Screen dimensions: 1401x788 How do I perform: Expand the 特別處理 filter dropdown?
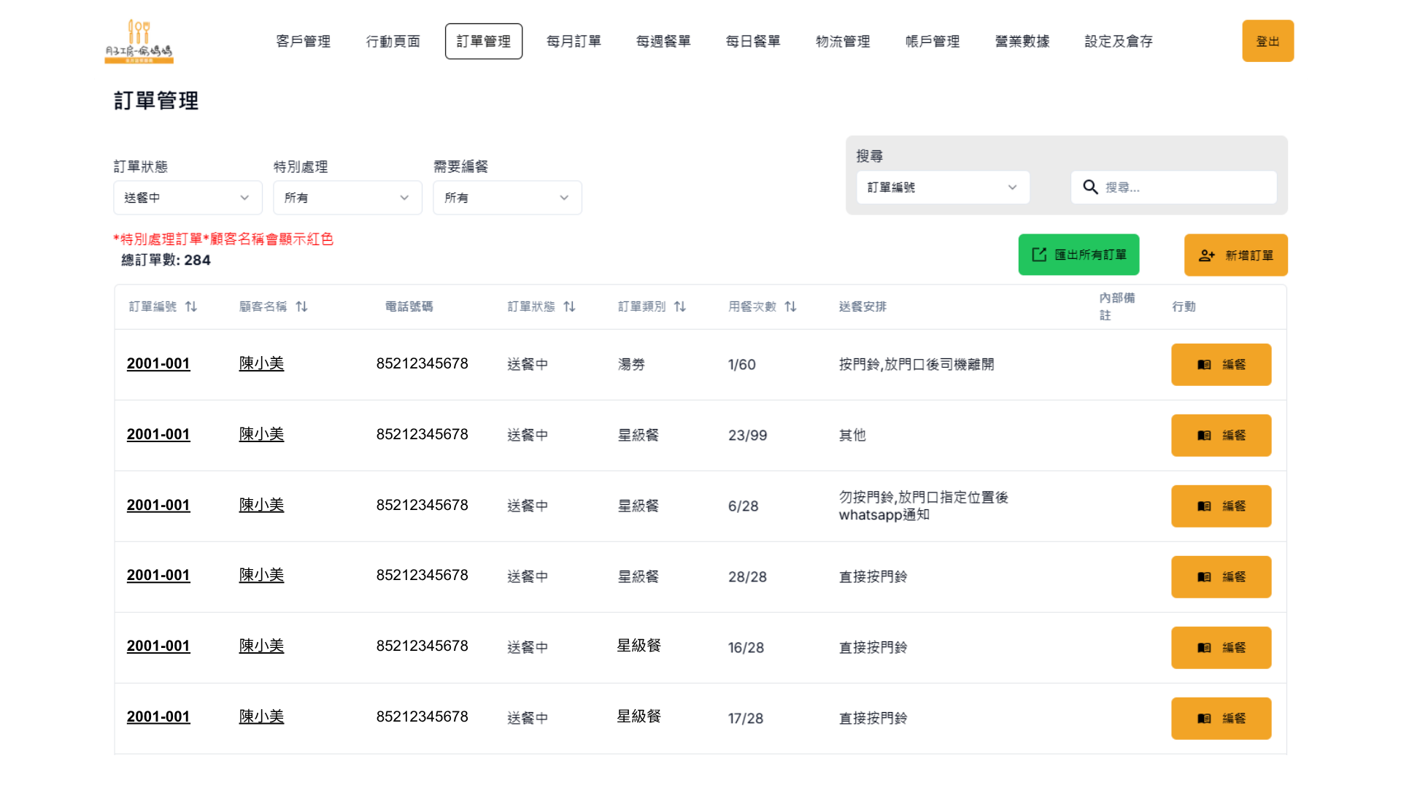[347, 198]
